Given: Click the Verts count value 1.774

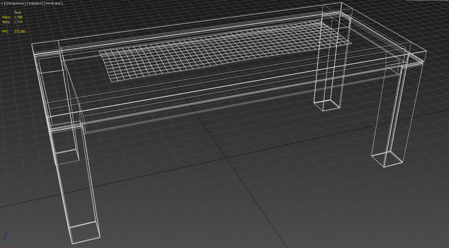Looking at the screenshot, I should [18, 22].
